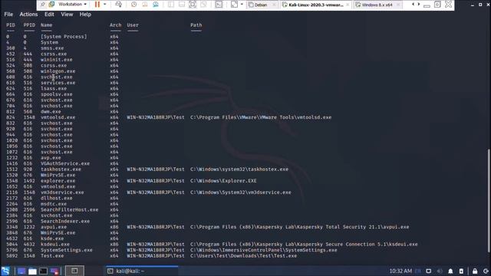Switch to the Kali-Linux-2020.3 VM tab
491x276 pixels.
click(x=315, y=5)
